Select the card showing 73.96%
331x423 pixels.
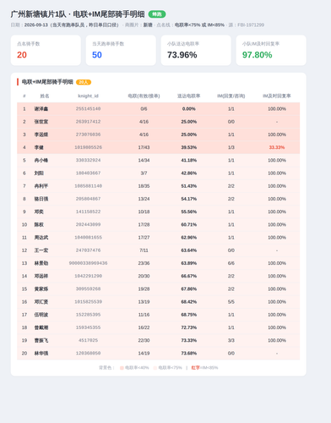[196, 50]
